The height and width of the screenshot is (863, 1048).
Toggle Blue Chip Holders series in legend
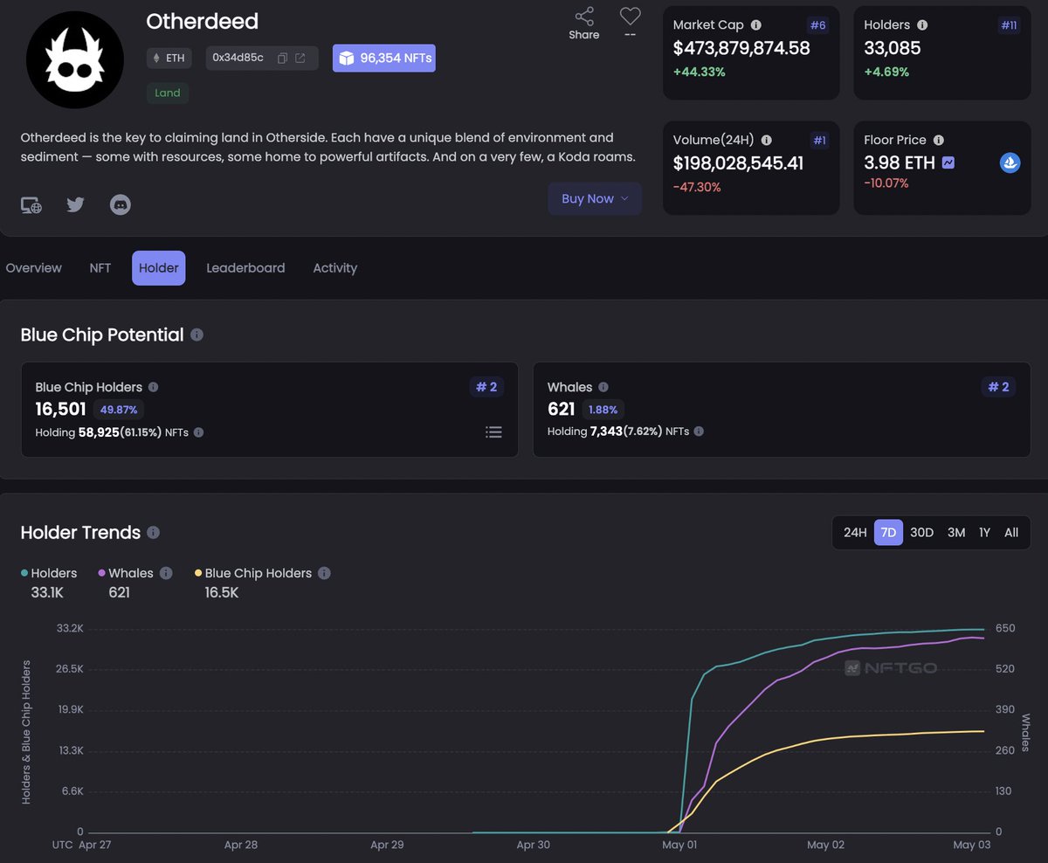point(253,574)
